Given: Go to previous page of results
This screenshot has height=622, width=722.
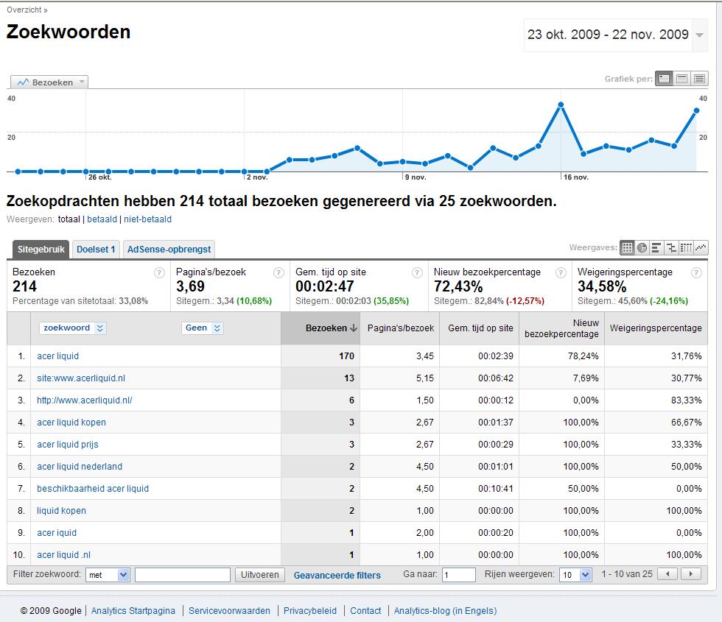Looking at the screenshot, I should pos(667,573).
